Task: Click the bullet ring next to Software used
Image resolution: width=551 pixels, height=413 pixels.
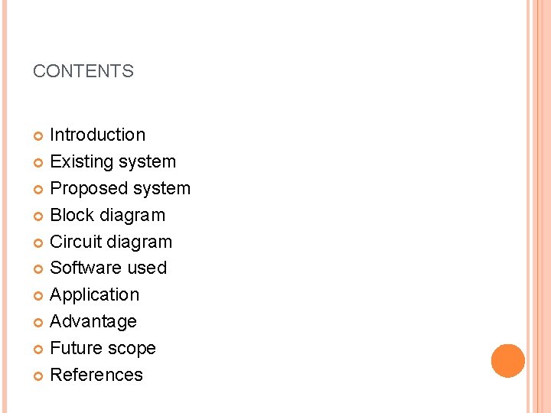Action: tap(38, 269)
